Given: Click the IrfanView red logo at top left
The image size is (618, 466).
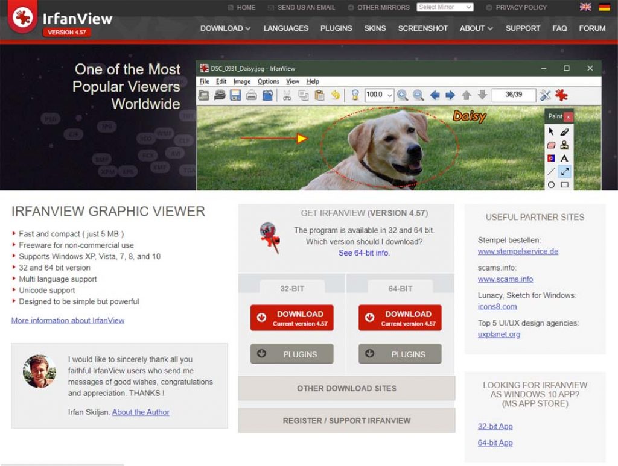Looking at the screenshot, I should (23, 16).
